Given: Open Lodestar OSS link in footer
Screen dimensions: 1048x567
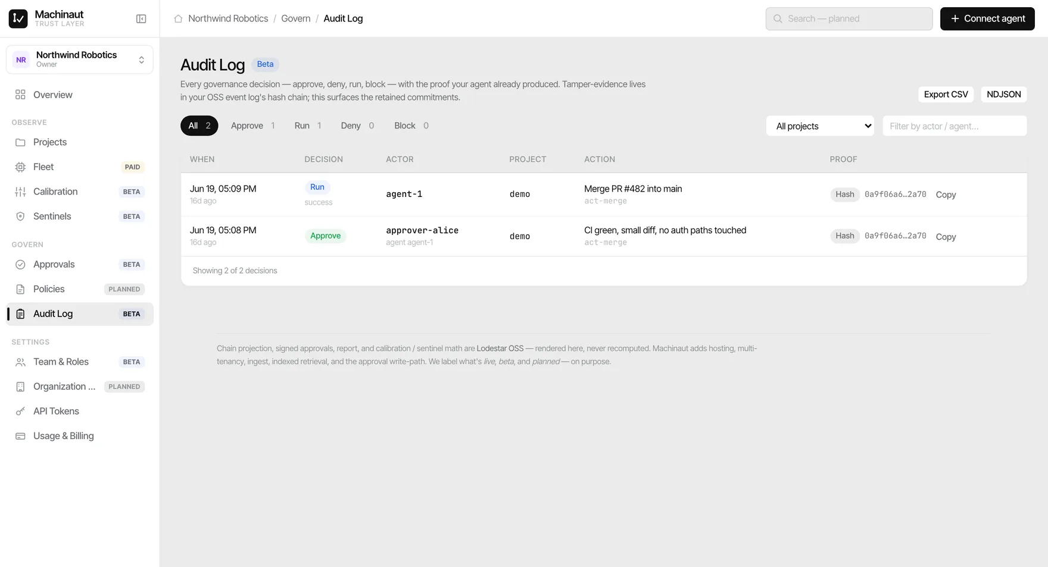Looking at the screenshot, I should coord(500,349).
